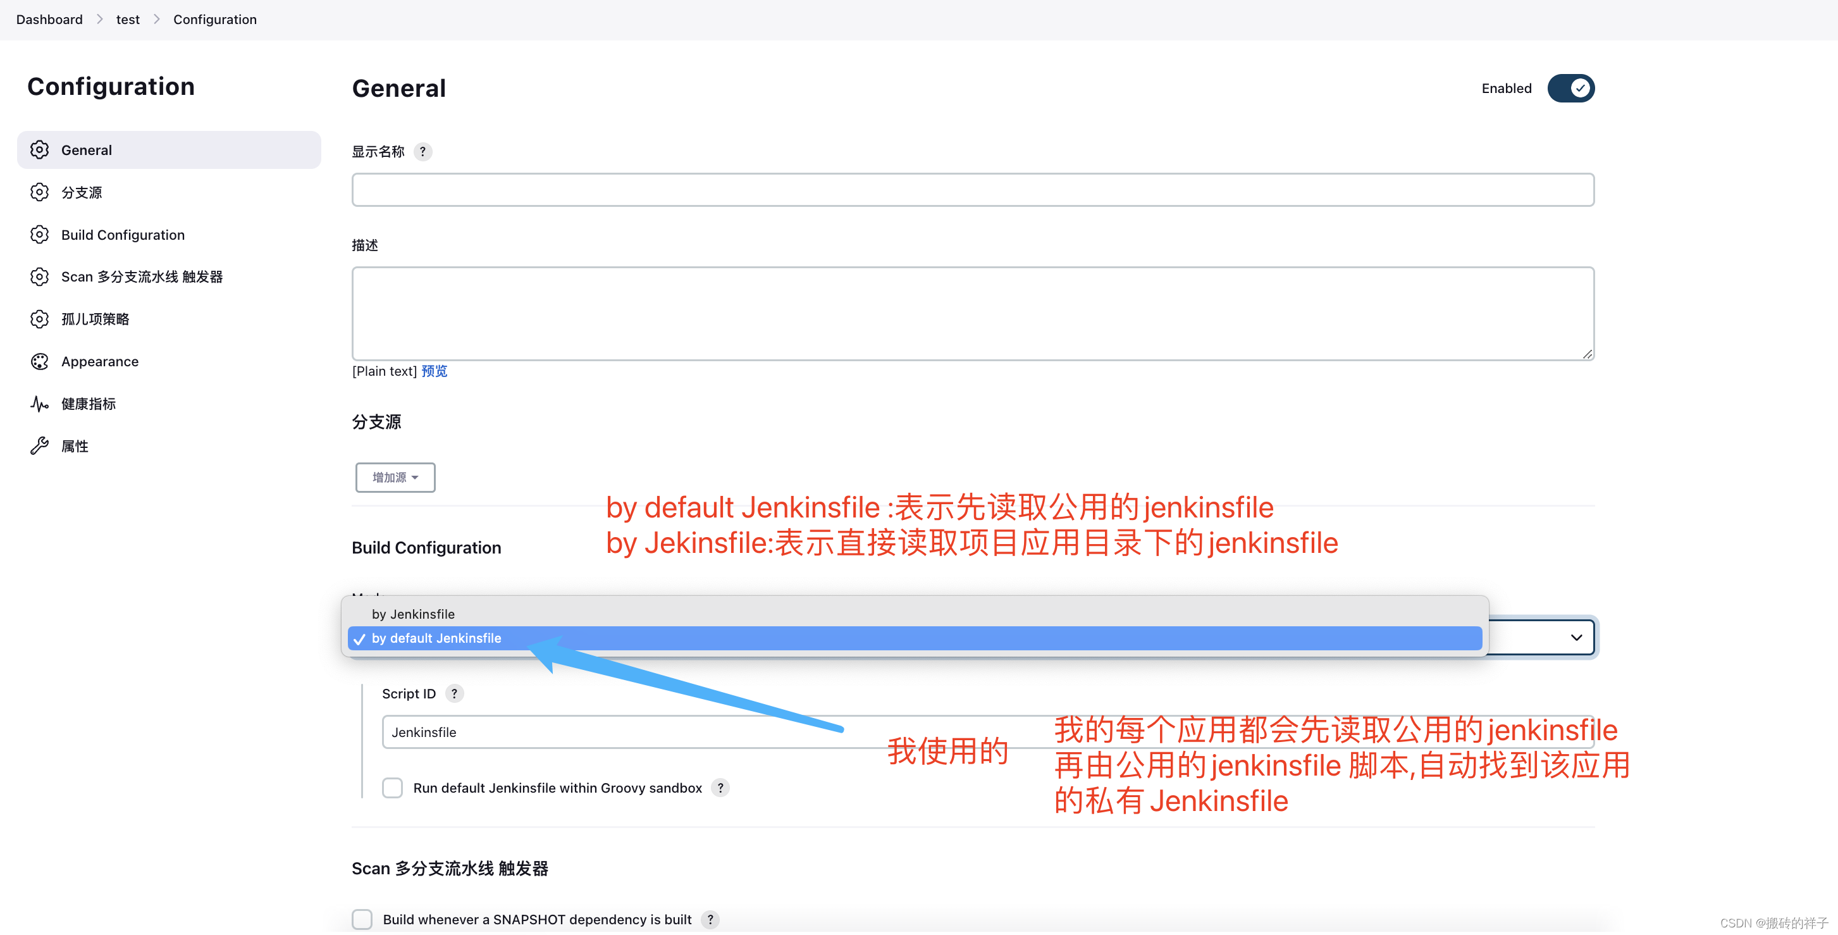Image resolution: width=1838 pixels, height=935 pixels.
Task: Click the 属性 wrench icon
Action: tap(39, 446)
